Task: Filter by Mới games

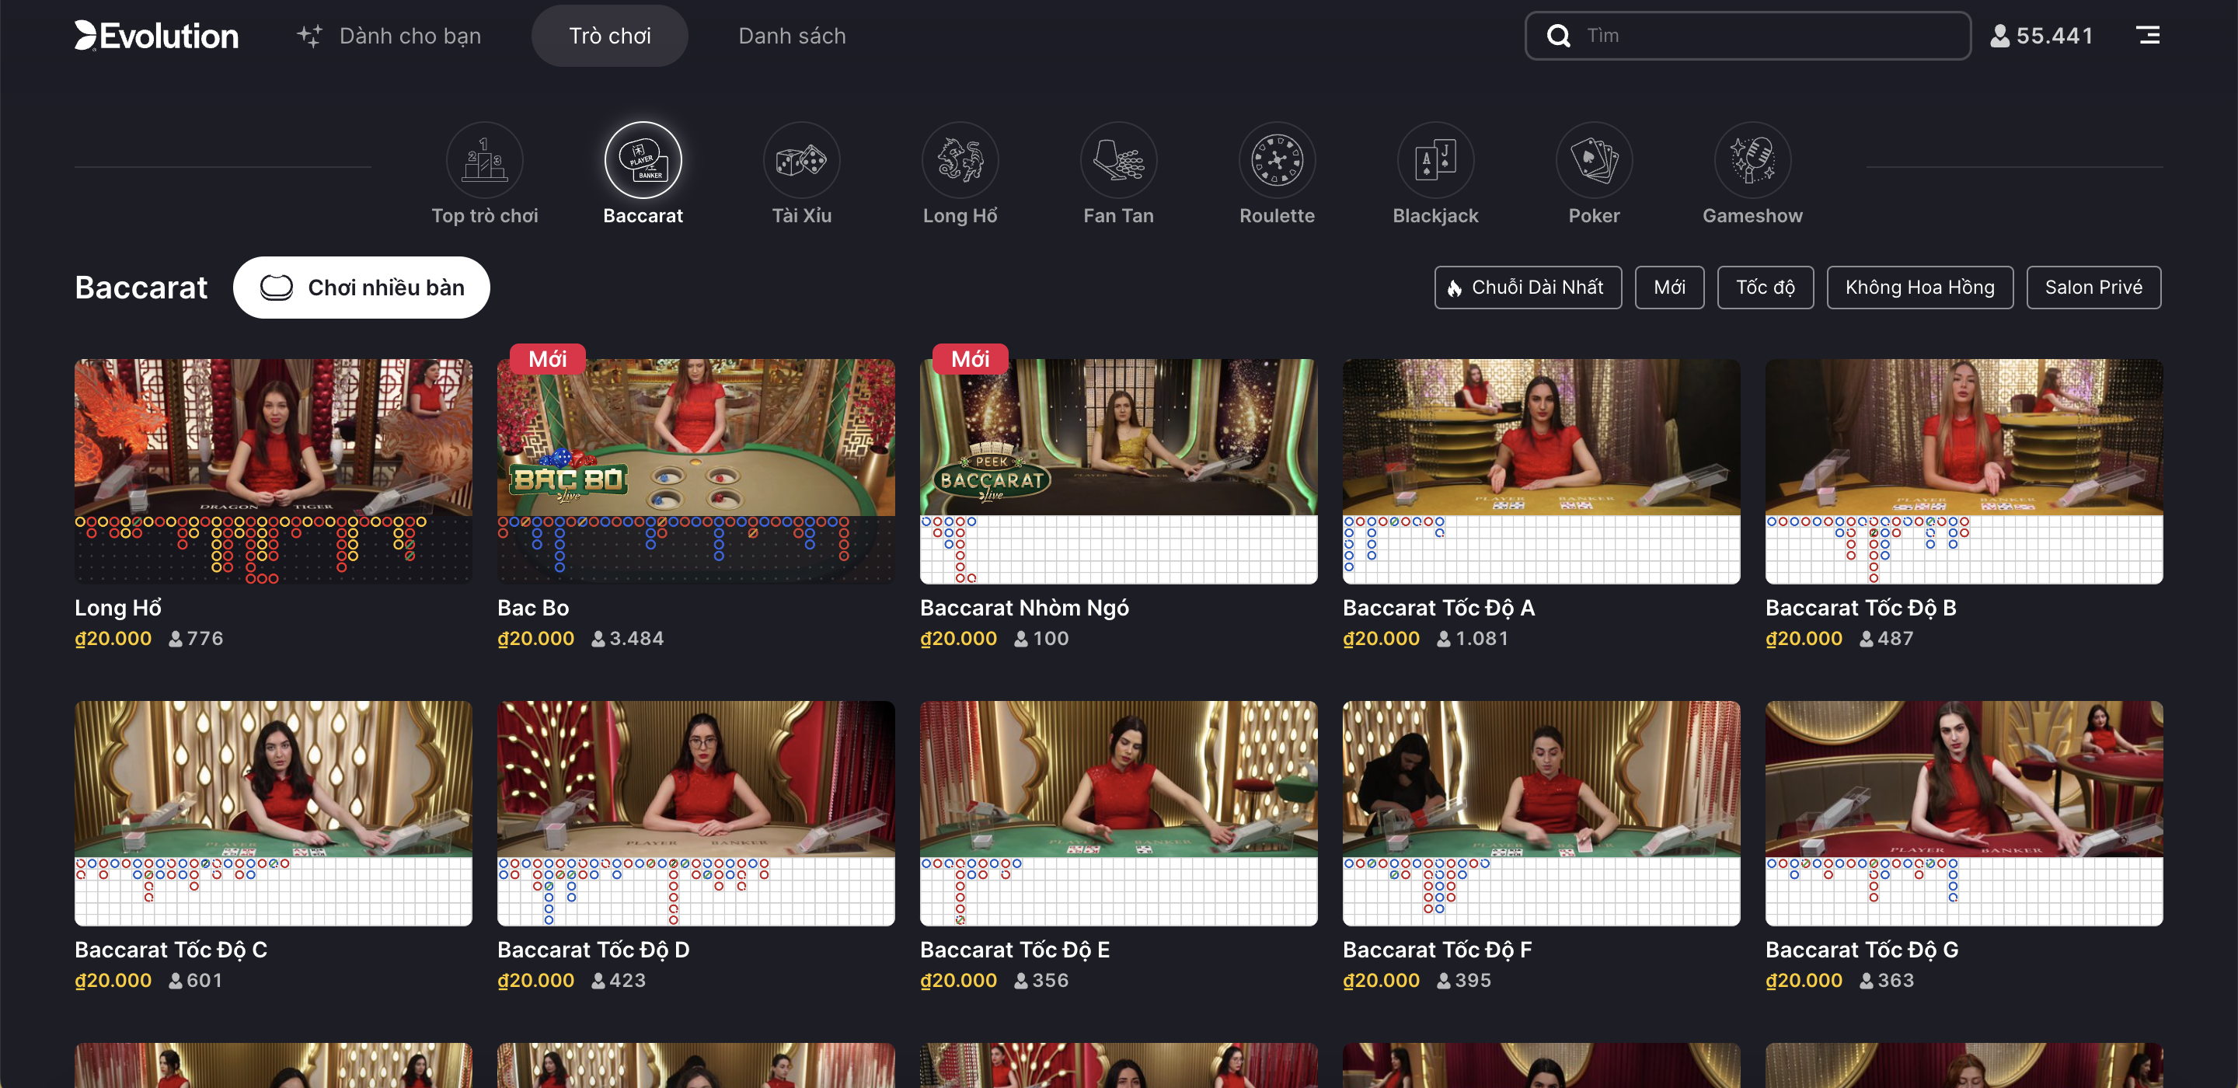Action: [x=1669, y=288]
